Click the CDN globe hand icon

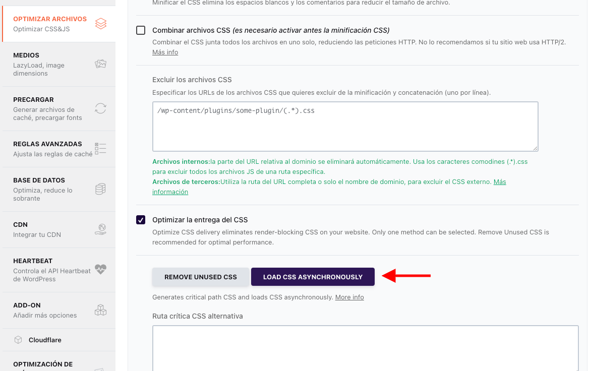(x=100, y=229)
